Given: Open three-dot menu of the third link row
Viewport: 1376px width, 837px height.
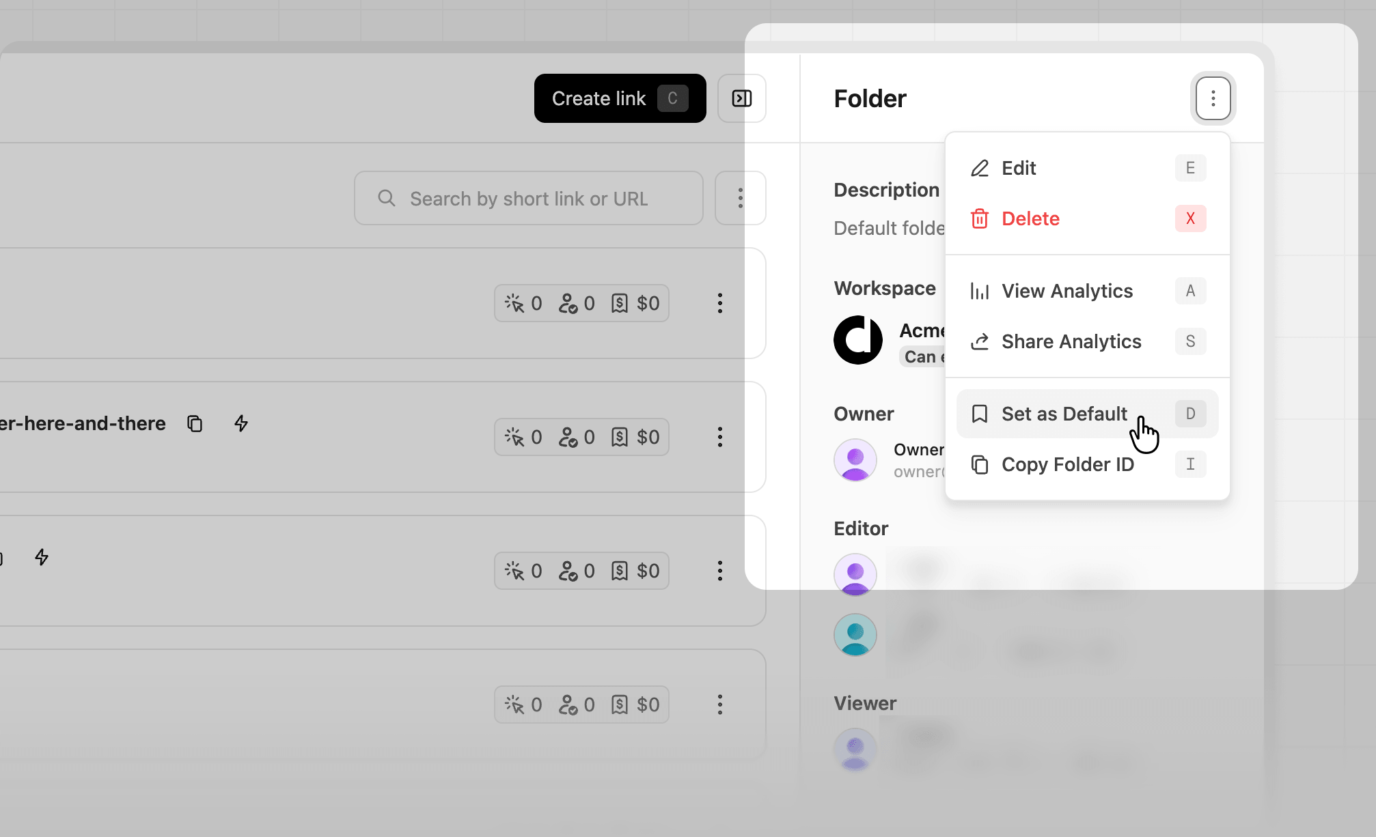Looking at the screenshot, I should coord(719,571).
